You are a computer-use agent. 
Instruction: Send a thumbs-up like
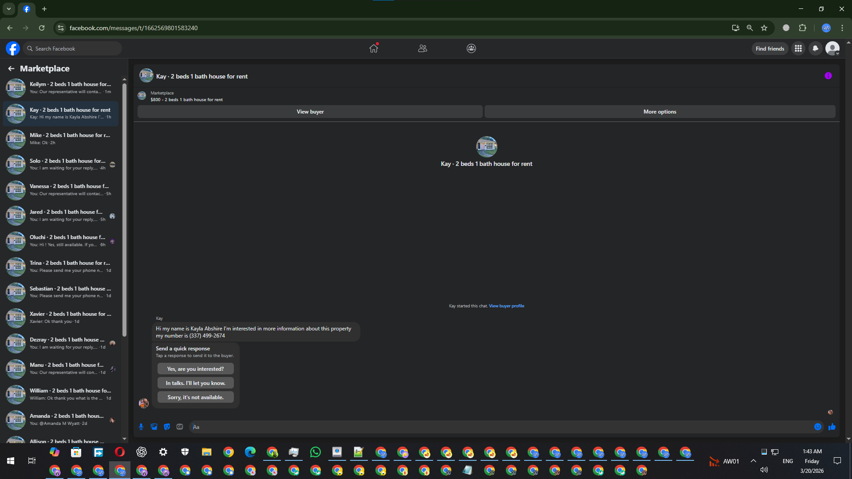click(832, 427)
